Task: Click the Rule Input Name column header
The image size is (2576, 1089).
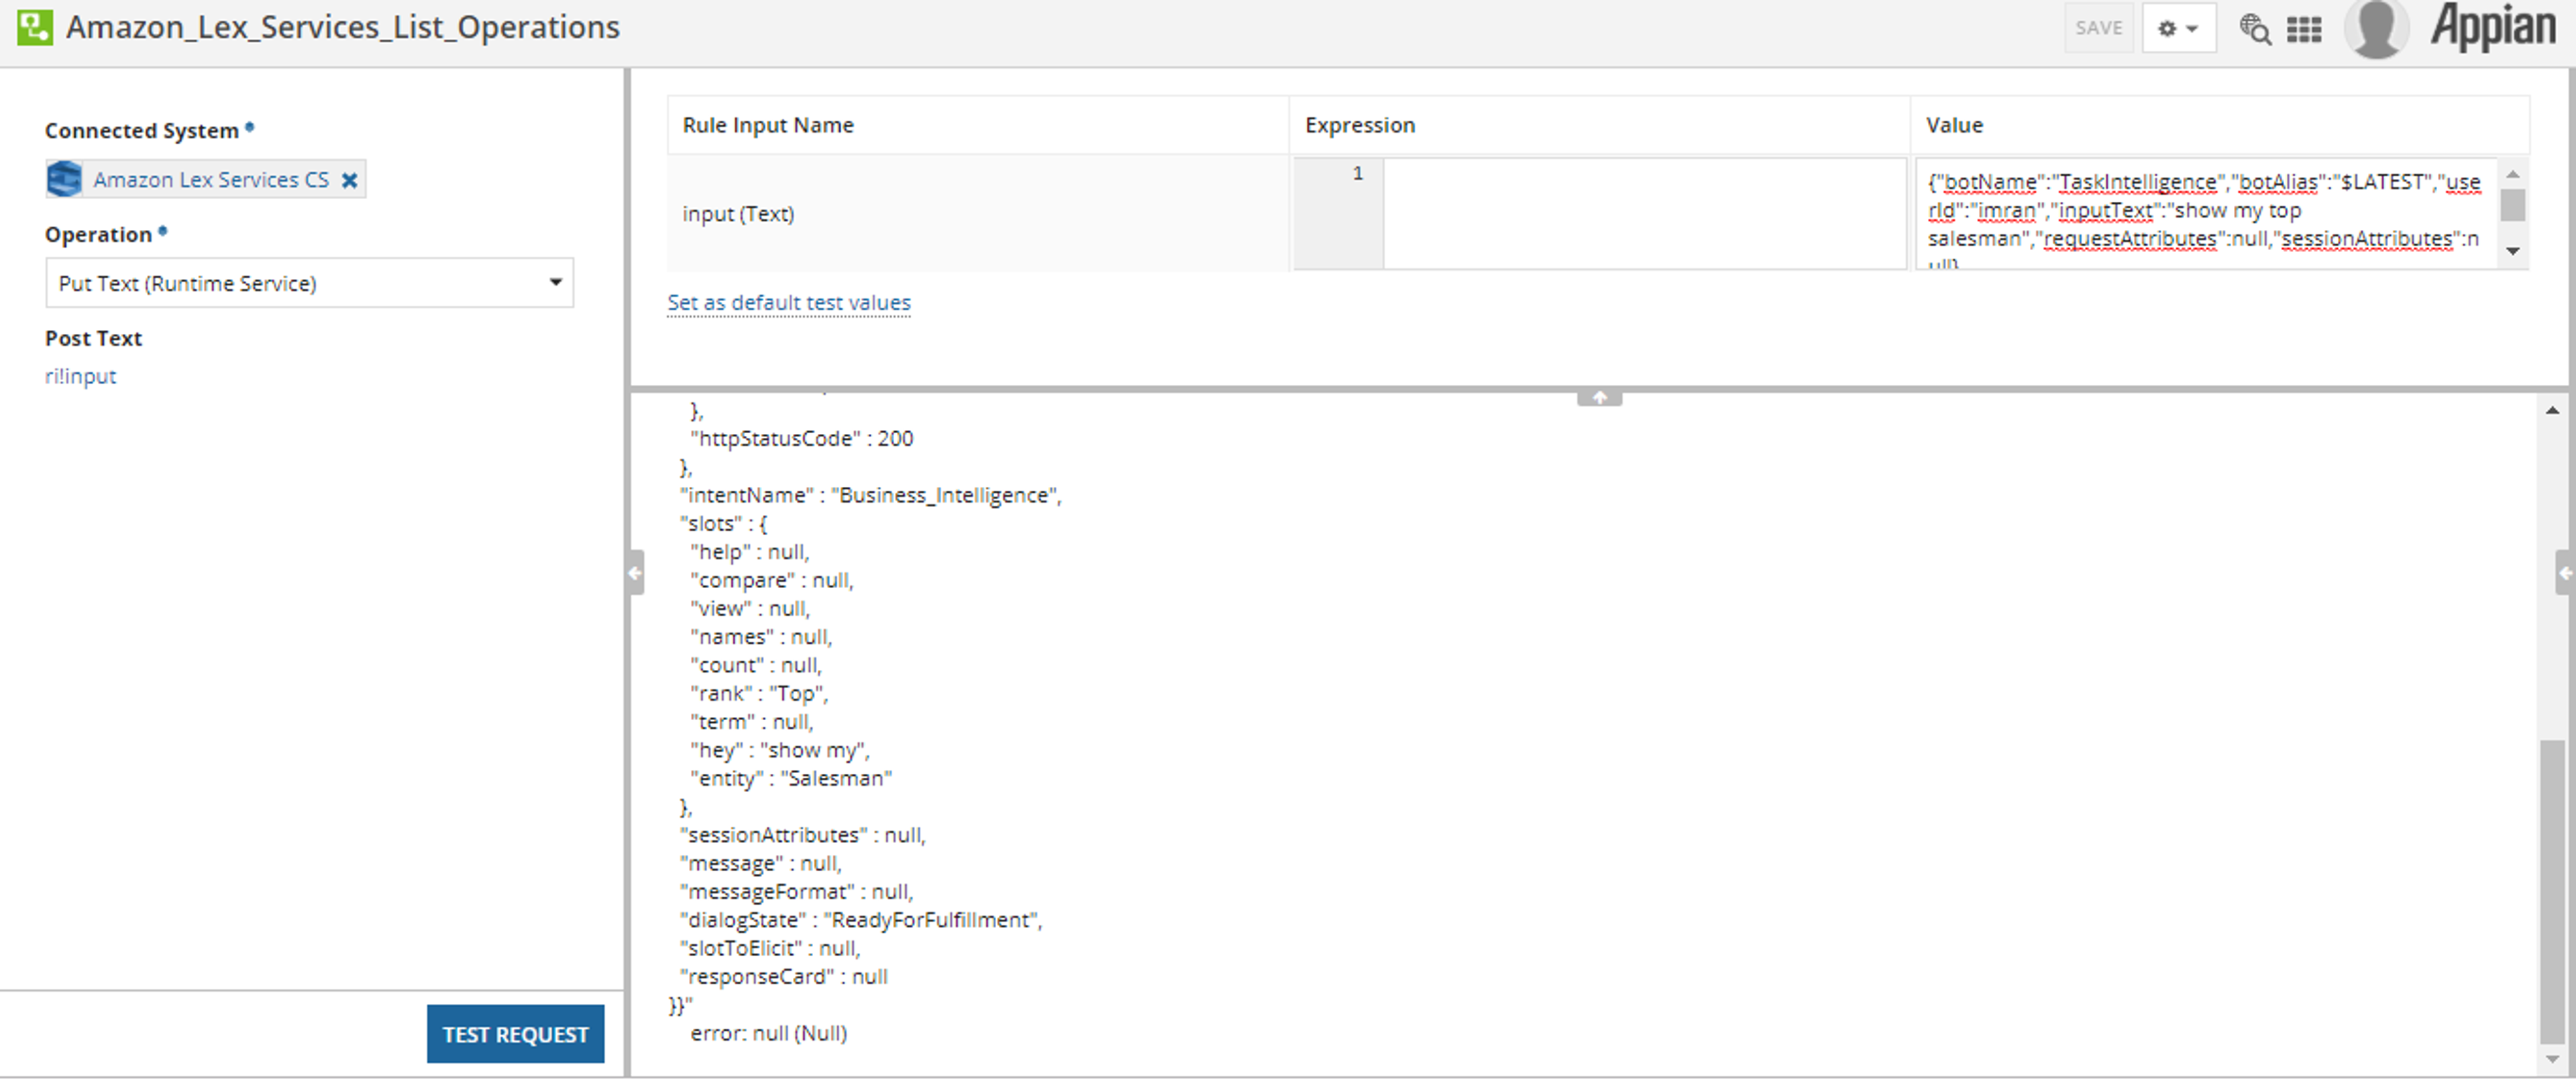Action: click(x=768, y=125)
